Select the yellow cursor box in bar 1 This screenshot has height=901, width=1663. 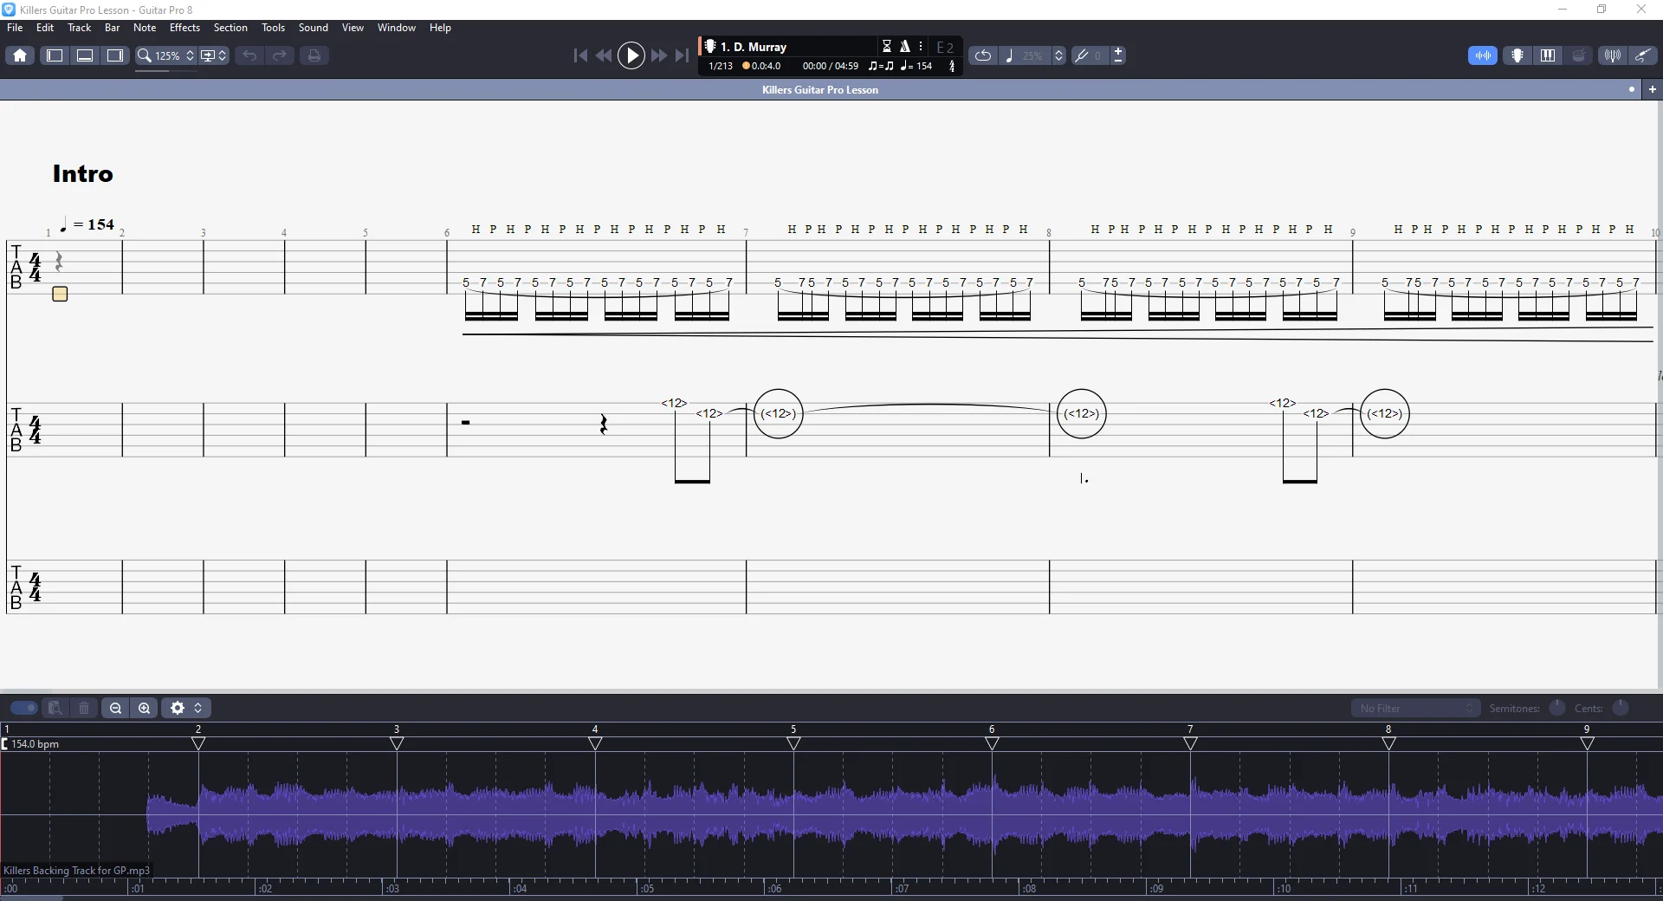[x=60, y=294]
